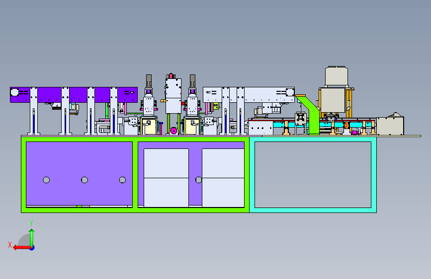Image resolution: width=431 pixels, height=279 pixels.
Task: Click the blue Z axis ball on triad
Action: (x=32, y=248)
